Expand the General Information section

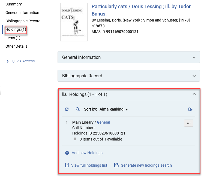[194, 57]
